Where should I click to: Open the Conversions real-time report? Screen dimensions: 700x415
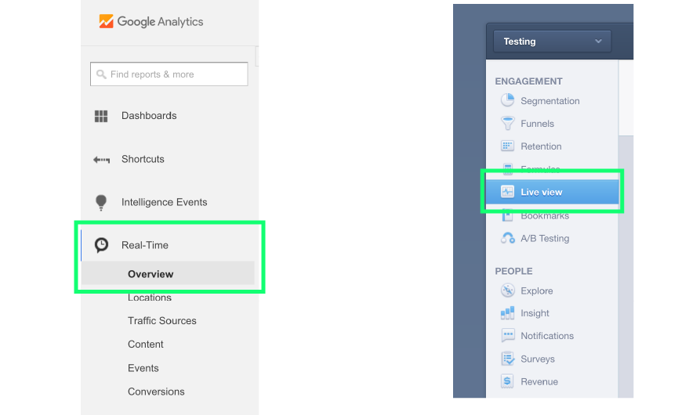pos(156,392)
